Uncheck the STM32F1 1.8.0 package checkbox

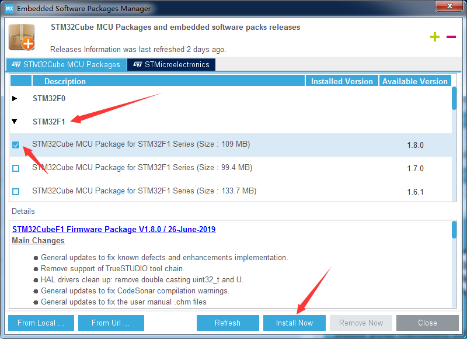point(16,145)
